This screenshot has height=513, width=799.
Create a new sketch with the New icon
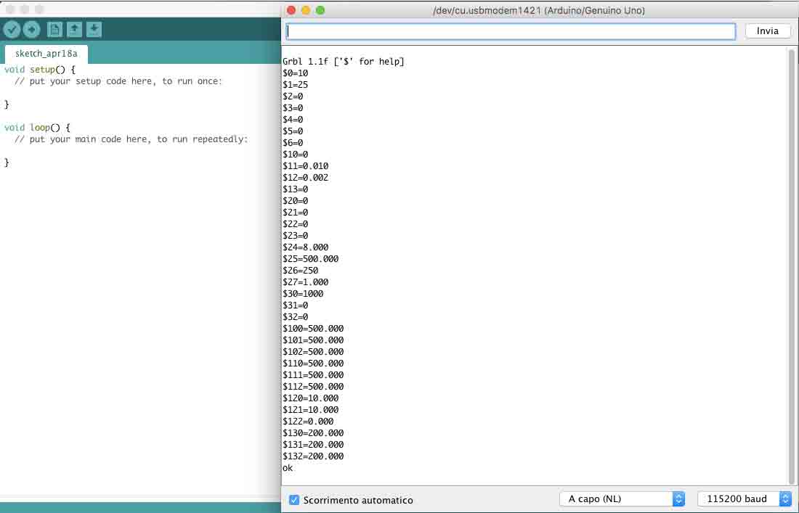[x=54, y=30]
